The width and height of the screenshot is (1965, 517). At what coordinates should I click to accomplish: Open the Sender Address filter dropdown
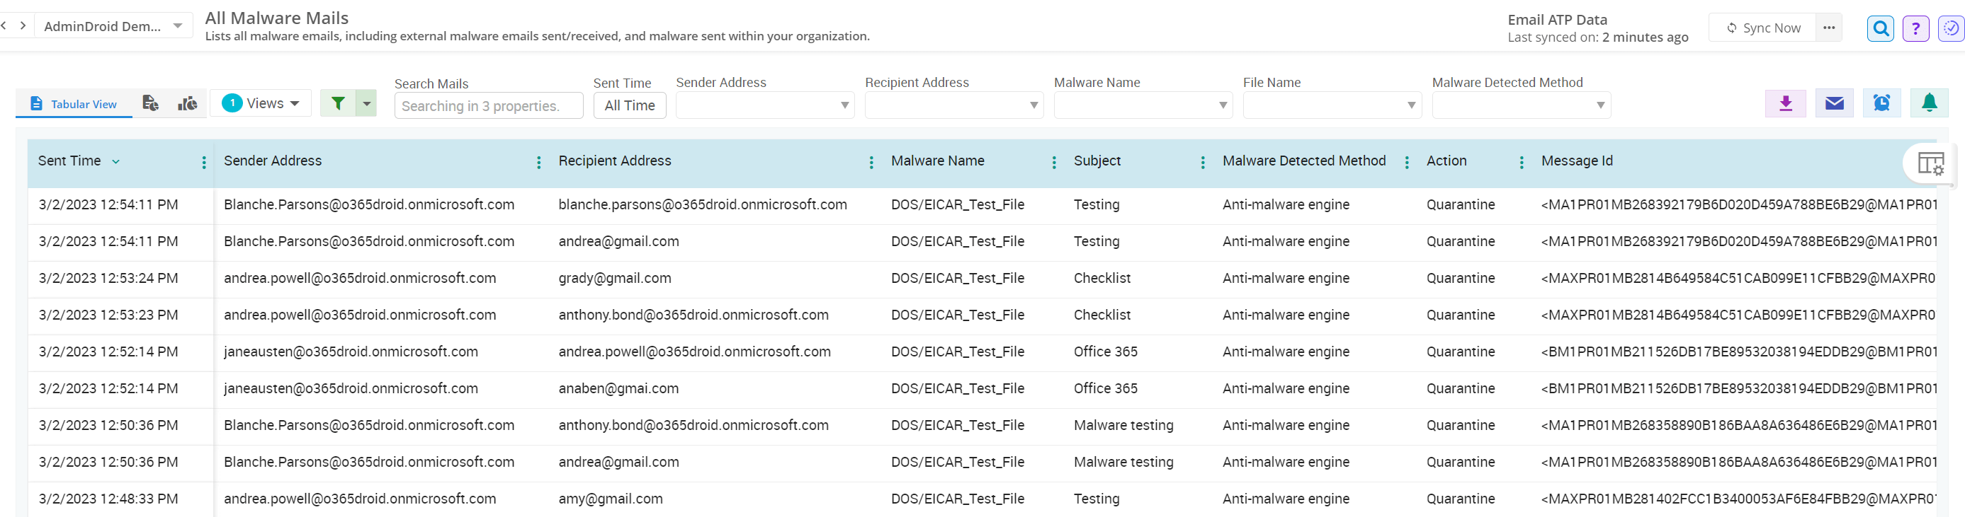(x=764, y=105)
